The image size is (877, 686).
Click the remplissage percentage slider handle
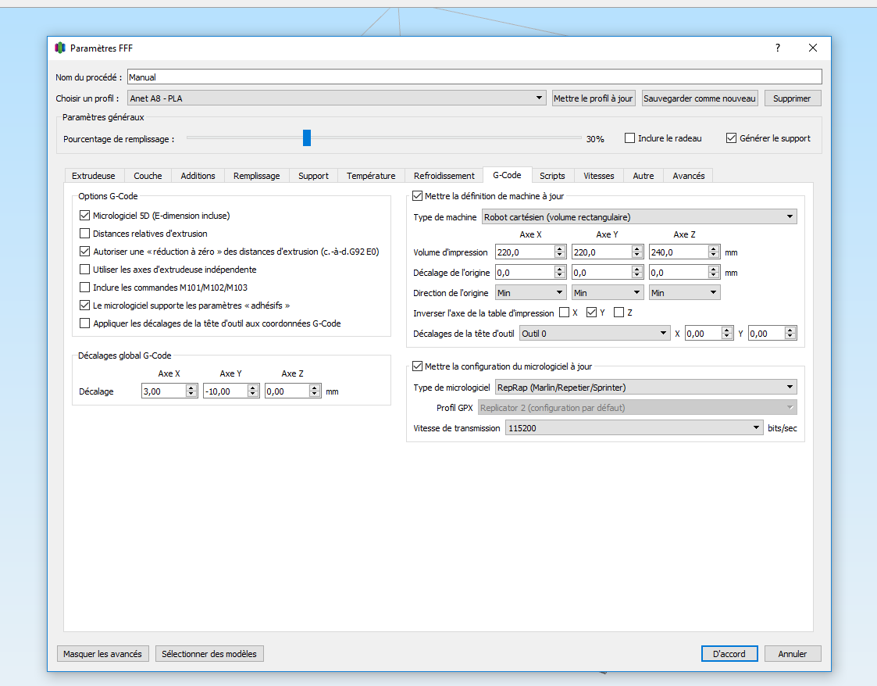[x=306, y=138]
